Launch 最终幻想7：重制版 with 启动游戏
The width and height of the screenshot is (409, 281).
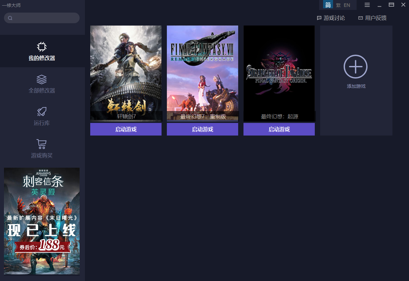coord(202,129)
